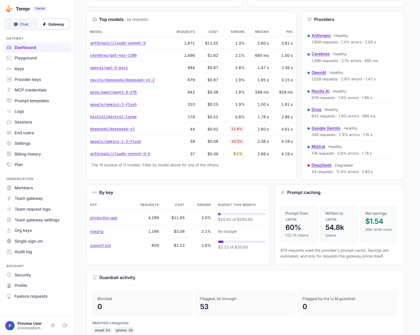Open the Playground page
420x335 pixels.
[37, 58]
